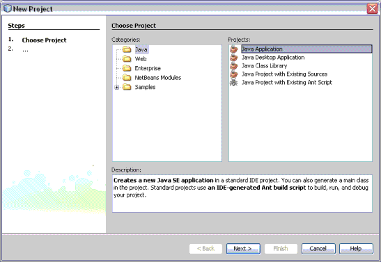Click the disabled < Back button

point(205,249)
